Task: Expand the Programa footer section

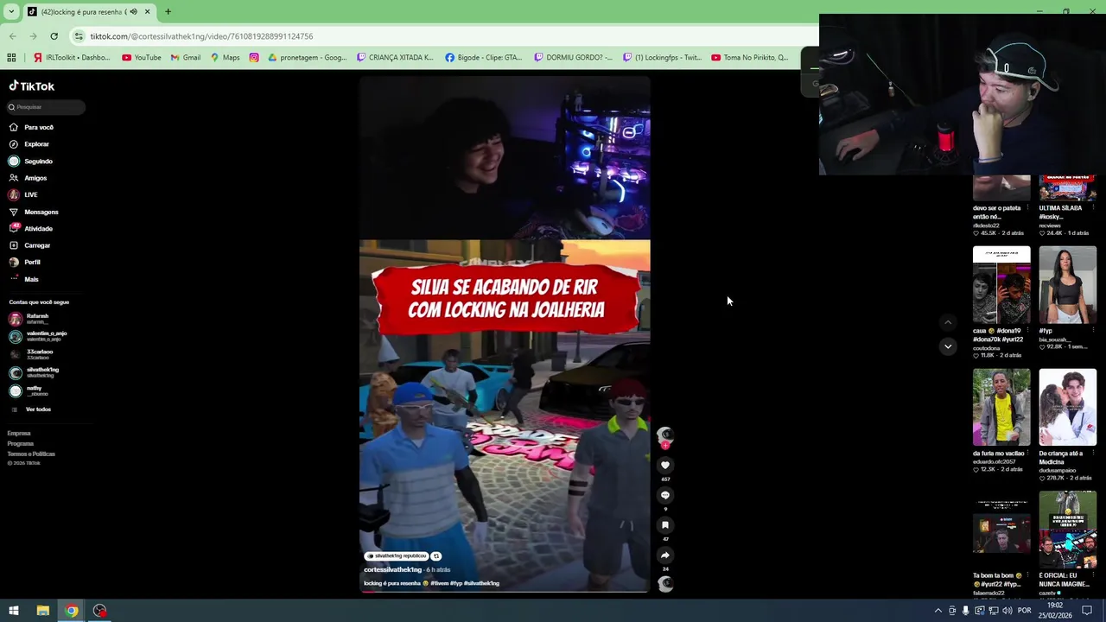Action: coord(21,444)
